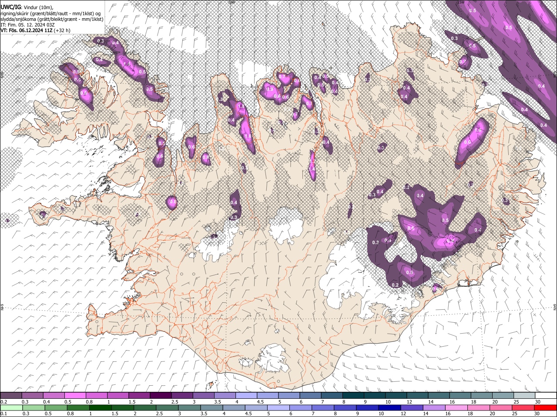Image resolution: width=557 pixels, height=417 pixels.
Task: Click the lower legend swatch labeled 8
Action: pos(344,407)
